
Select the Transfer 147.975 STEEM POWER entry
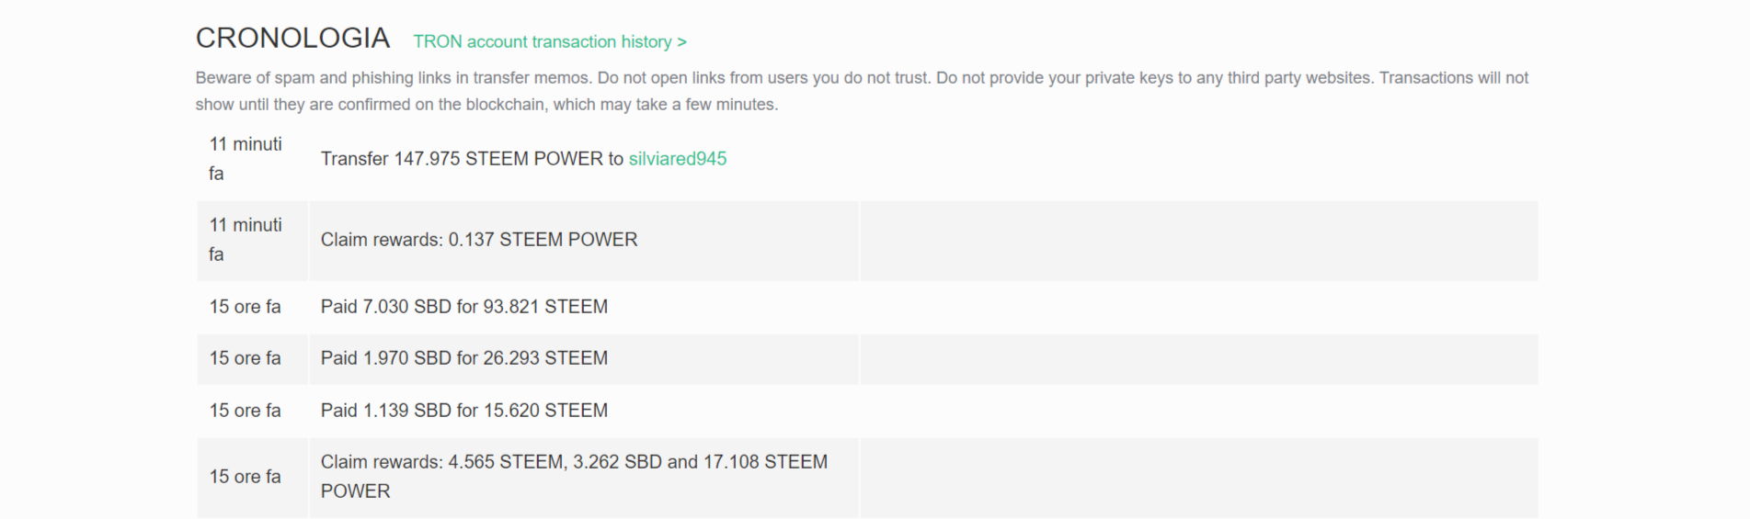523,159
